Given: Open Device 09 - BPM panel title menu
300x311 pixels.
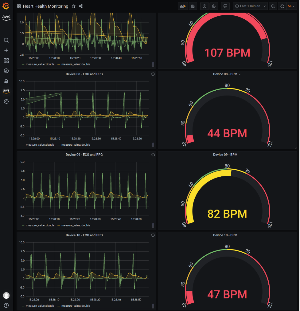Looking at the screenshot, I should point(225,155).
